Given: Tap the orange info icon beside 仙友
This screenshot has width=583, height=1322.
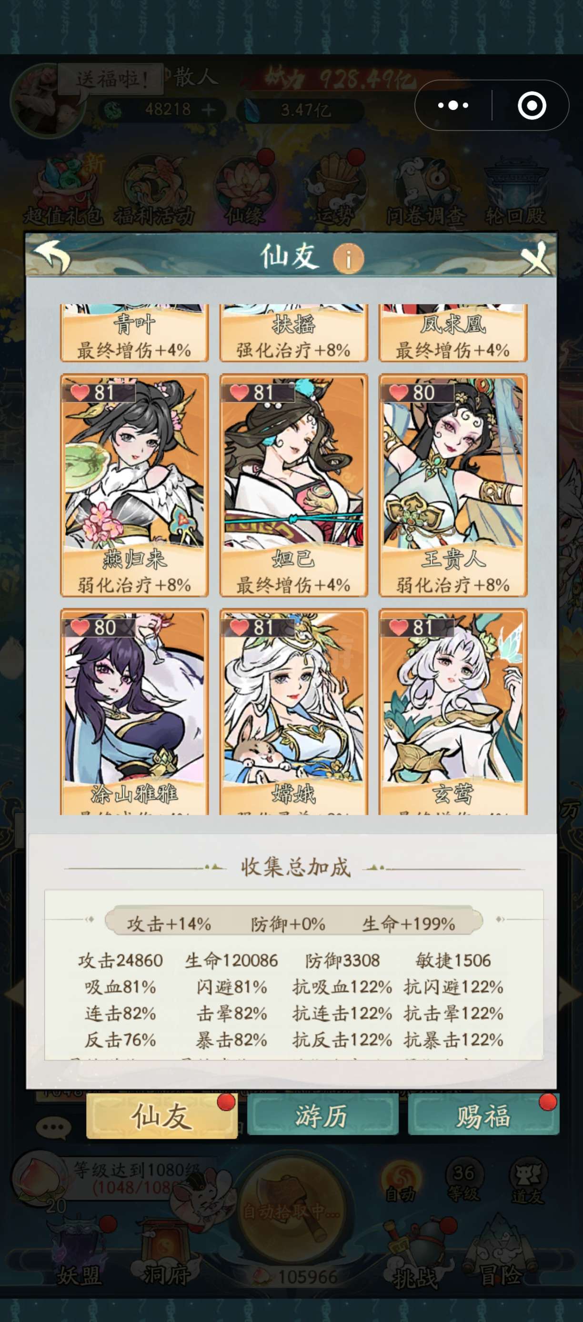Looking at the screenshot, I should click(x=348, y=258).
